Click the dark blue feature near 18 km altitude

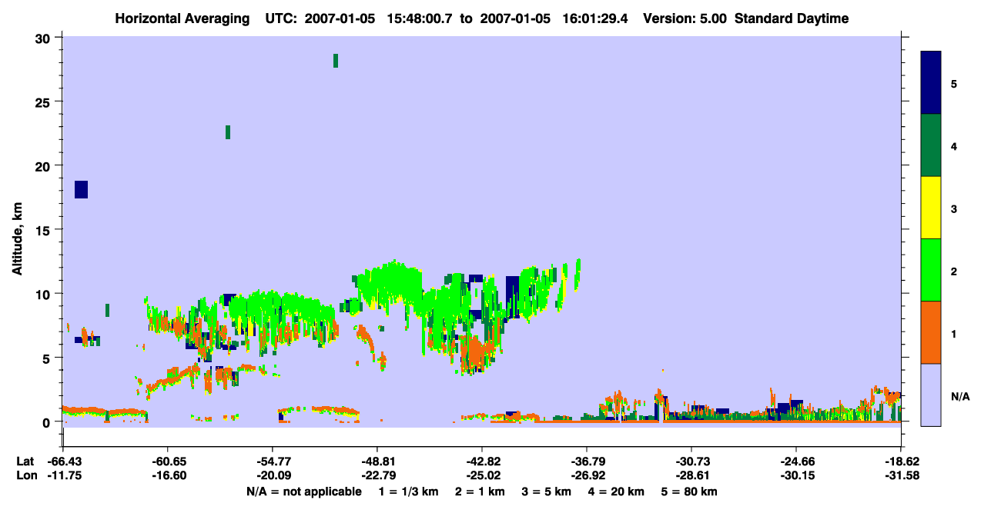(x=81, y=189)
